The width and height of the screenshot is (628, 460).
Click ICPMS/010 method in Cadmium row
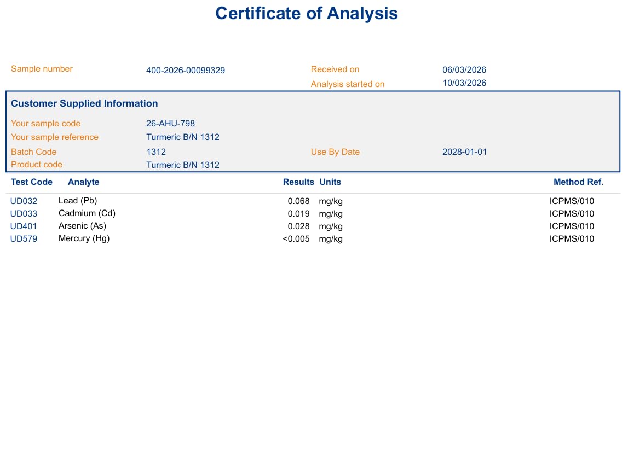point(572,214)
